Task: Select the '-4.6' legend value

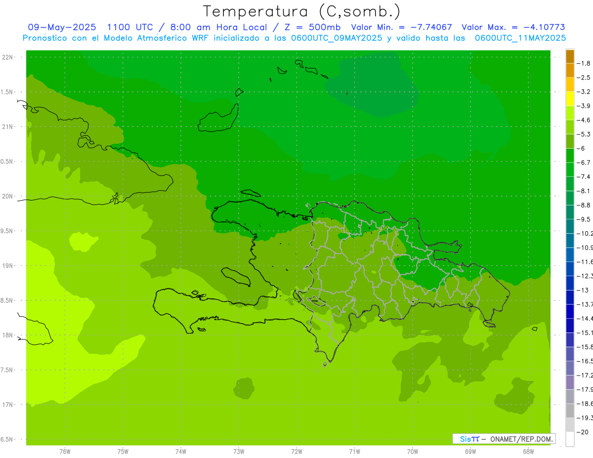Action: click(x=584, y=120)
